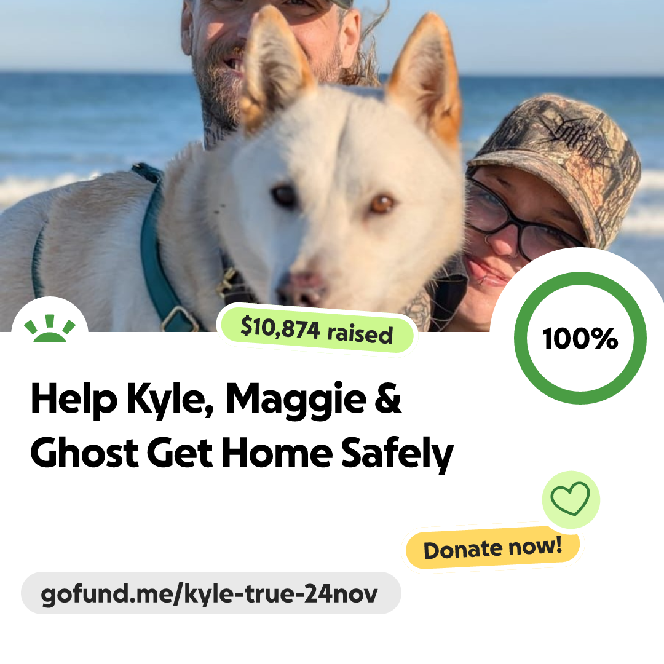Click the GoFundMe sunburst logo
Viewport: 664px width, 664px height.
tap(50, 328)
